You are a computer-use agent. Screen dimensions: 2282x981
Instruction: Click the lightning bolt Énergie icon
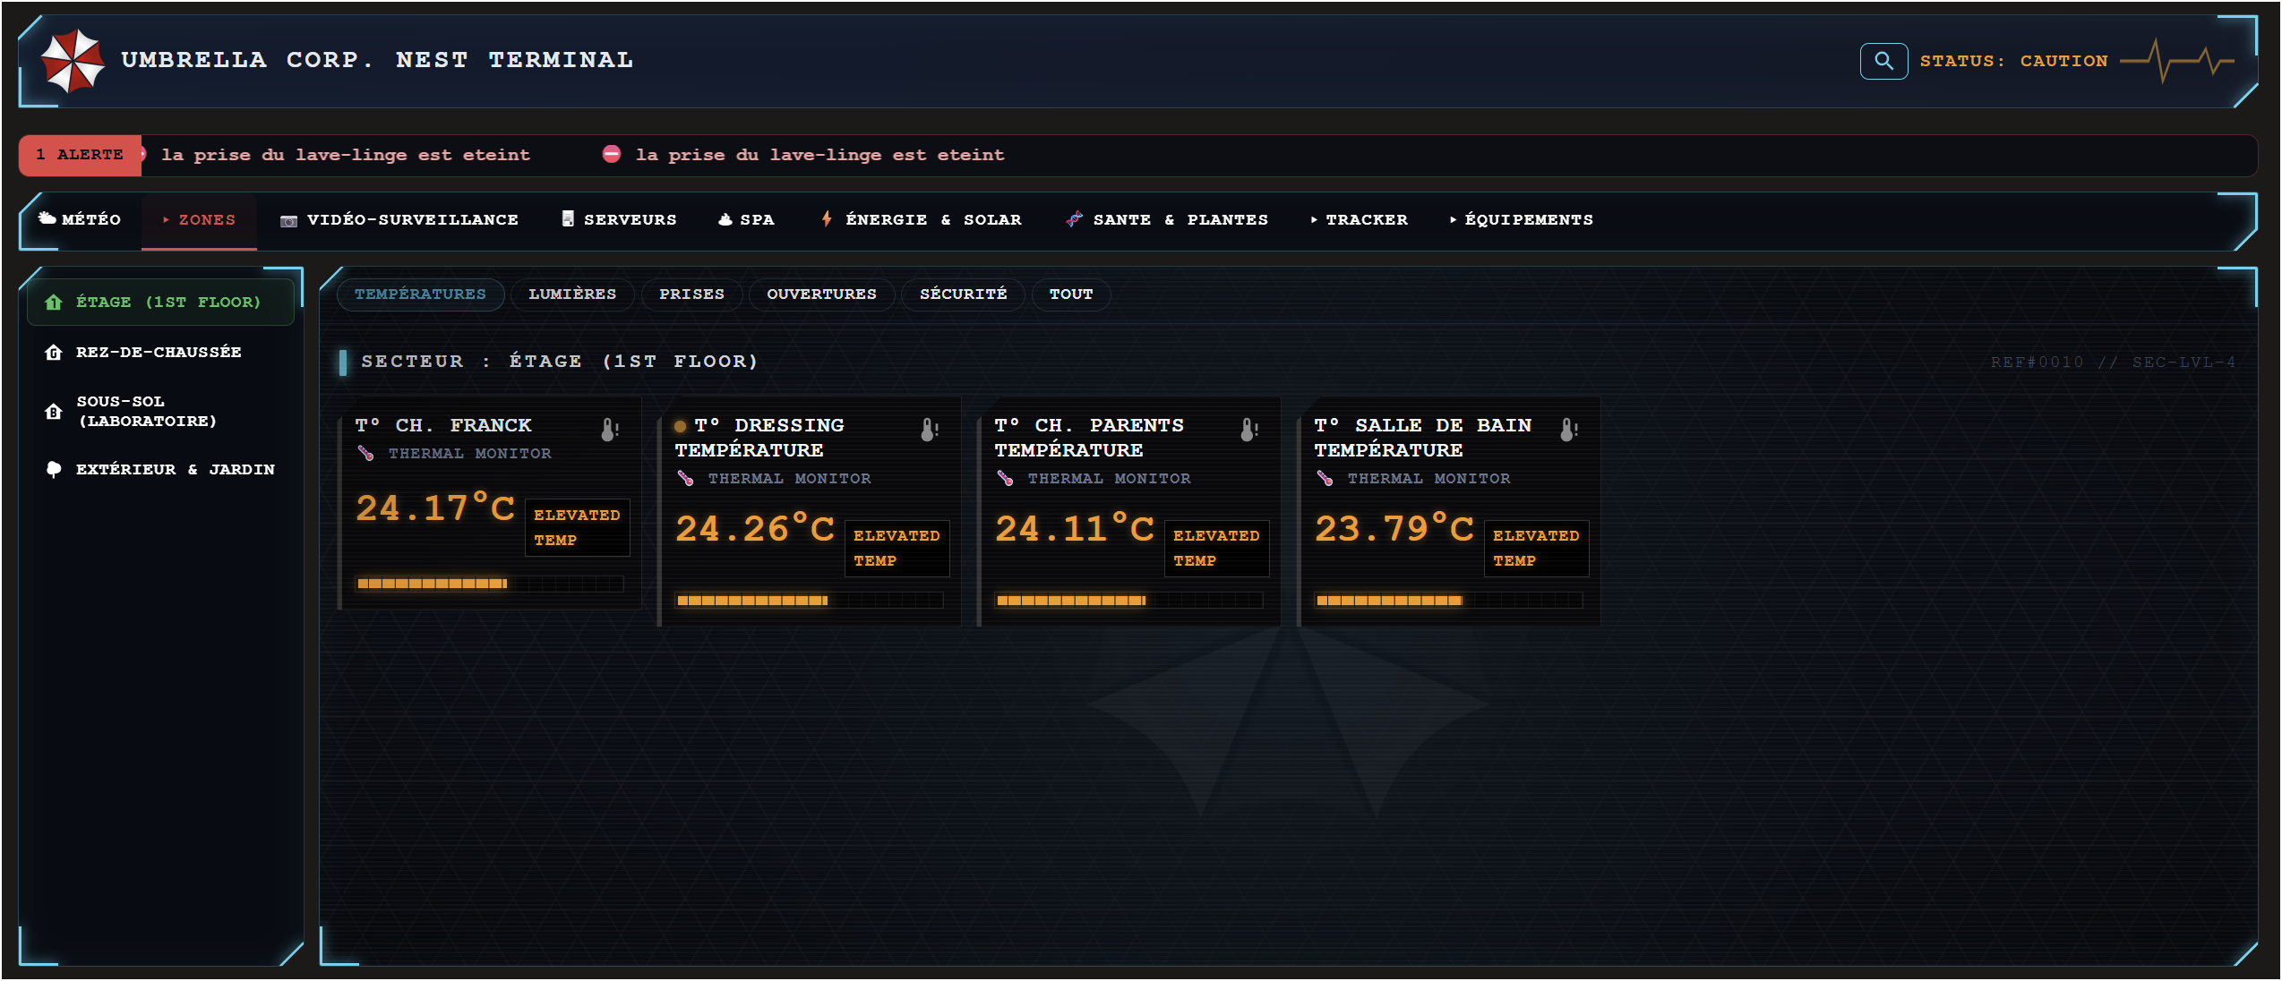[x=827, y=218]
